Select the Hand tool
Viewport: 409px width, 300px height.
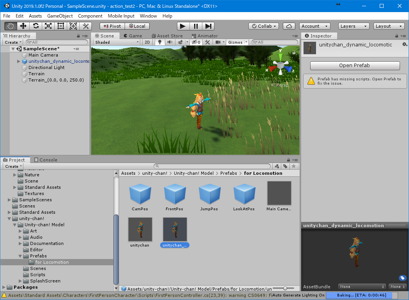click(x=11, y=26)
